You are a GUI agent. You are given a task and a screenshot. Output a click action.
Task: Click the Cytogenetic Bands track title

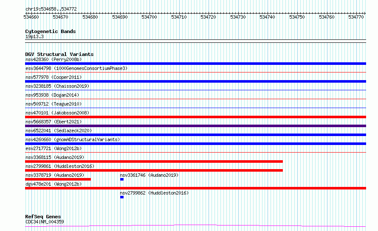click(x=51, y=31)
